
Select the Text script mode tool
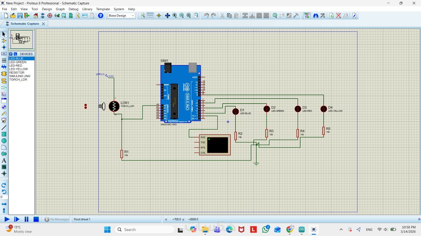point(4,60)
